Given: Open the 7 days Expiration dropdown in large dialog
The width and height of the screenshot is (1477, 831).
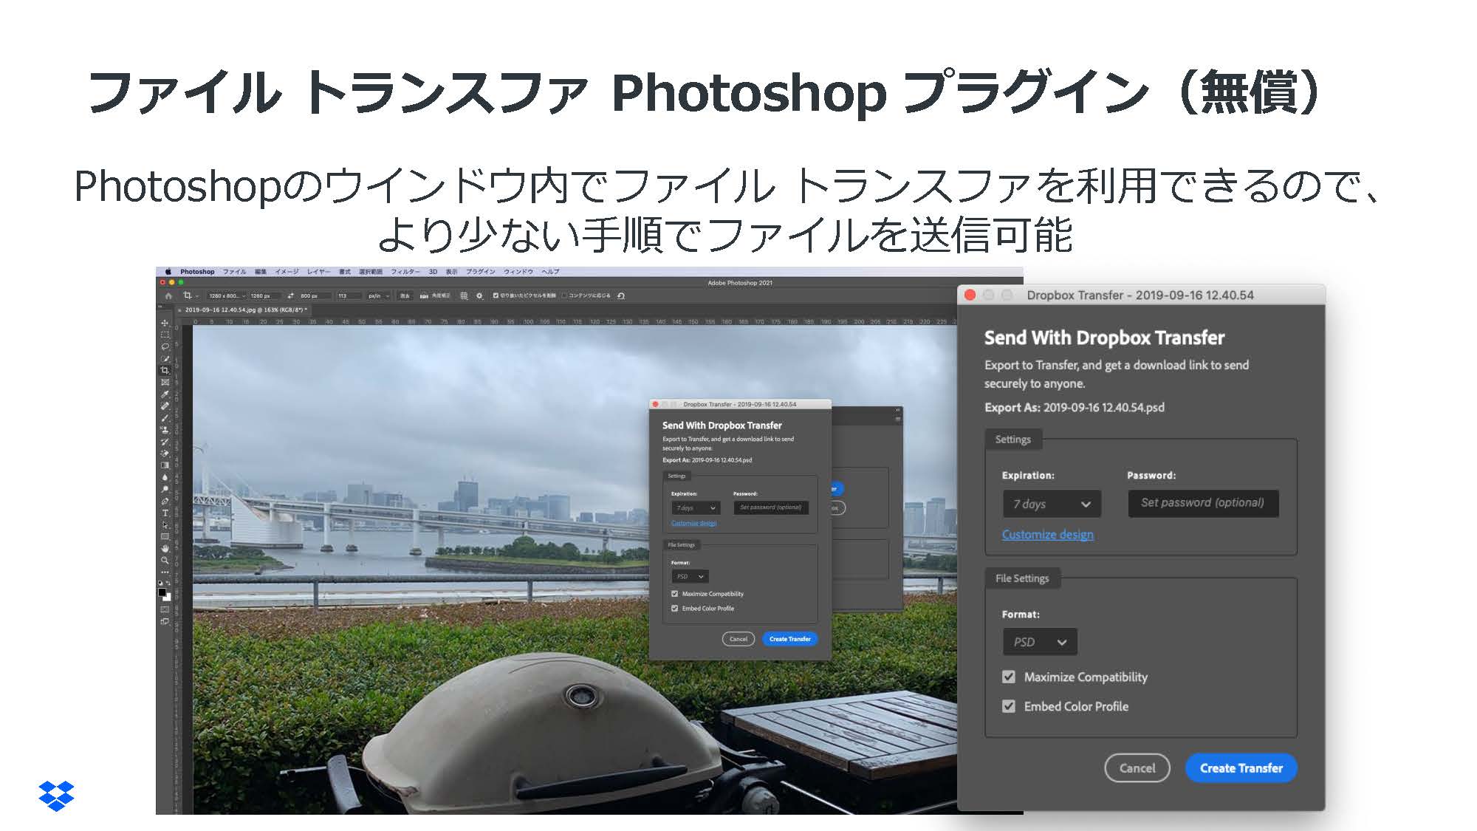Looking at the screenshot, I should [1052, 504].
